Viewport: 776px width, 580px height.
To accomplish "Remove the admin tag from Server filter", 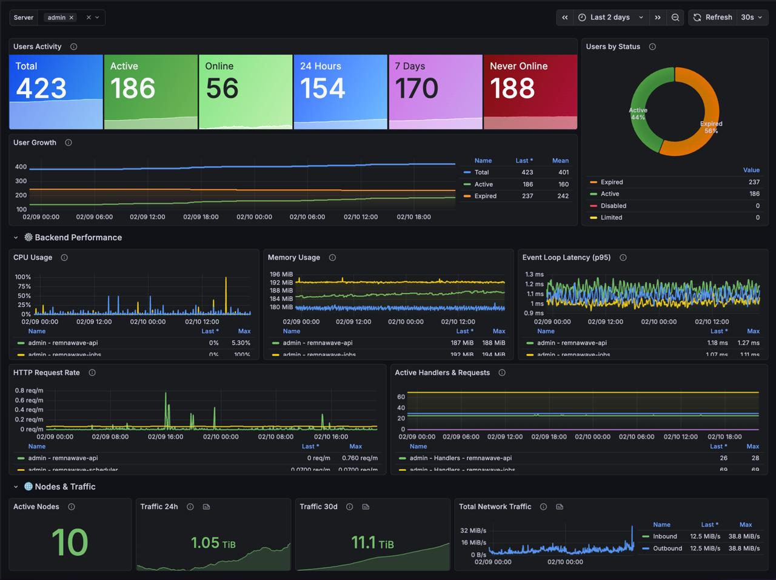I will click(72, 18).
